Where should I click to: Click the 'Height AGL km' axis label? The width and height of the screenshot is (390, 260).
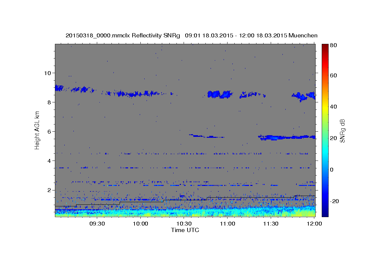pyautogui.click(x=37, y=130)
